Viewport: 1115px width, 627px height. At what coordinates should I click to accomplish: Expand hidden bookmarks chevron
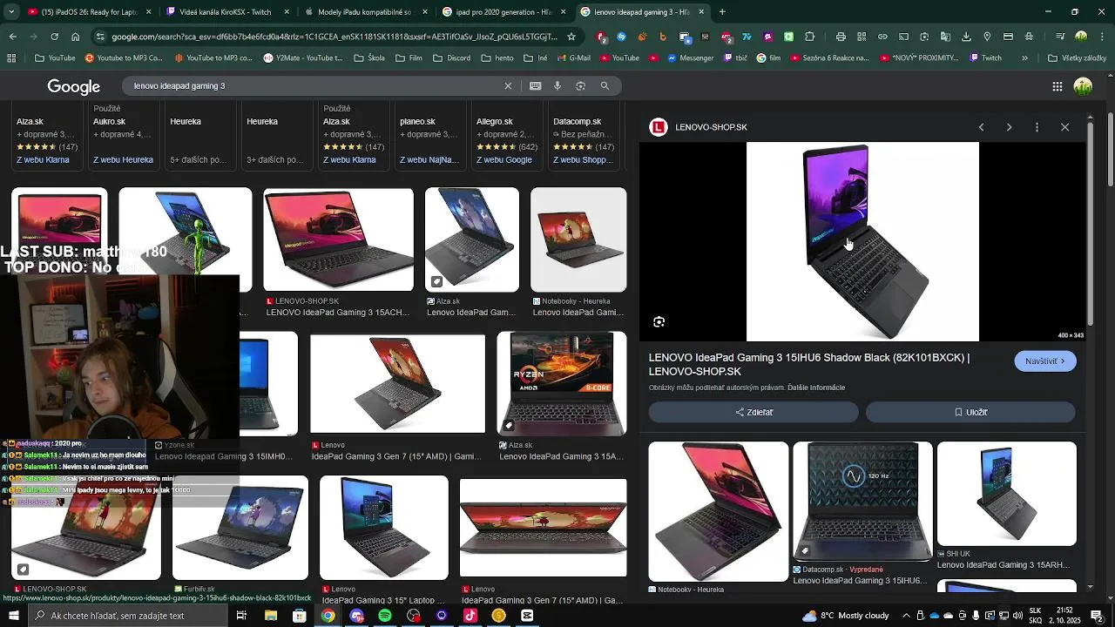click(1024, 58)
